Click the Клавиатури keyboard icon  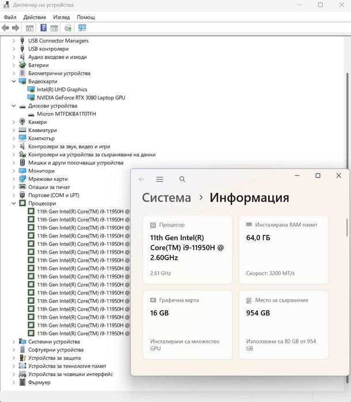point(22,130)
